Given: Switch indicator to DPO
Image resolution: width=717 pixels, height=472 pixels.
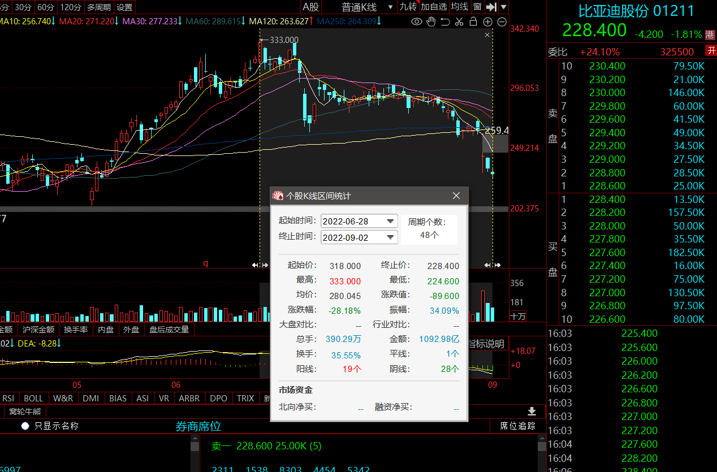Looking at the screenshot, I should pos(219,398).
